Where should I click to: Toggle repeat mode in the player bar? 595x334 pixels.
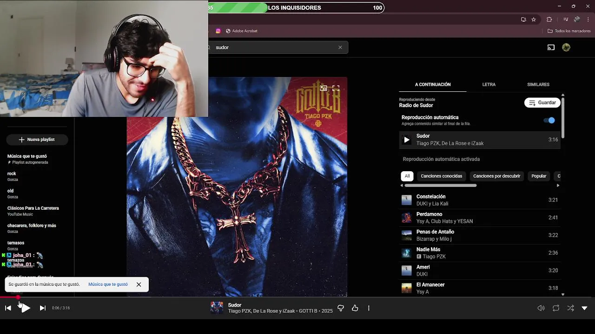pos(556,308)
